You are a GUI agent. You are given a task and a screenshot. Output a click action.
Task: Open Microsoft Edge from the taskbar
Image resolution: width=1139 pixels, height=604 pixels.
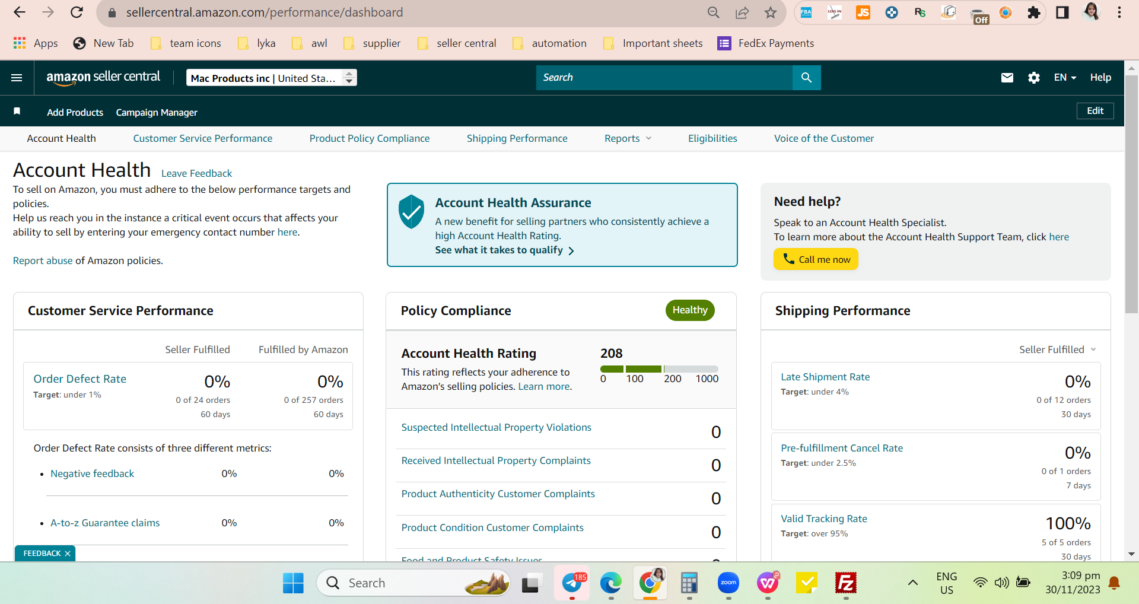click(x=610, y=583)
